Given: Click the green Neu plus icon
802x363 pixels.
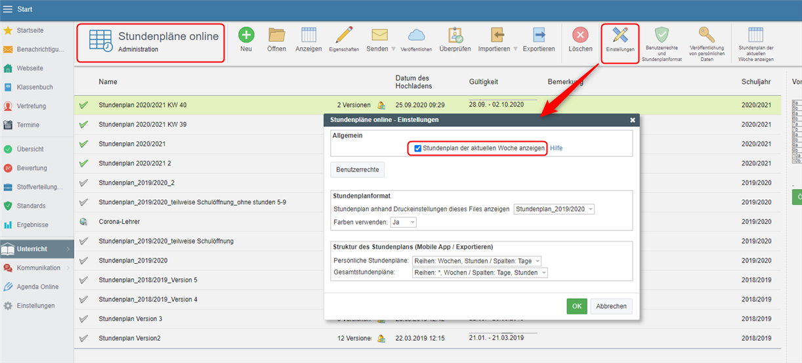Looking at the screenshot, I should coord(246,35).
